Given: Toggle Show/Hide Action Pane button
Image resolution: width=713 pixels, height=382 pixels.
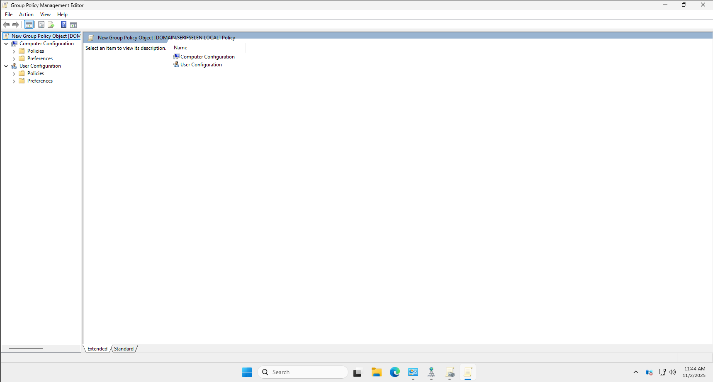Looking at the screenshot, I should 73,25.
